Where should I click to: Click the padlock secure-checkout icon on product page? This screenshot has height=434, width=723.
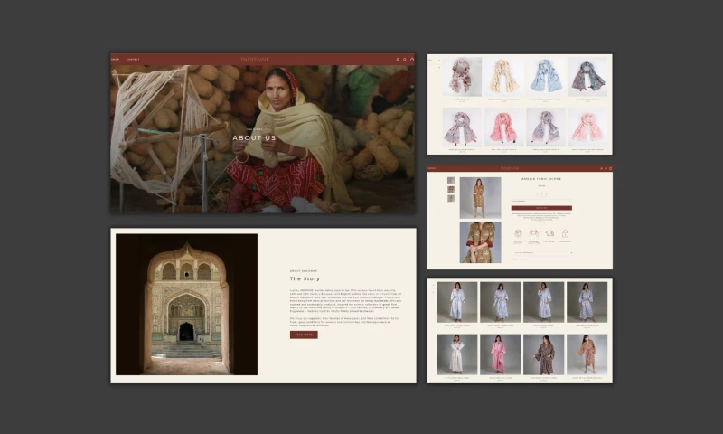[565, 233]
